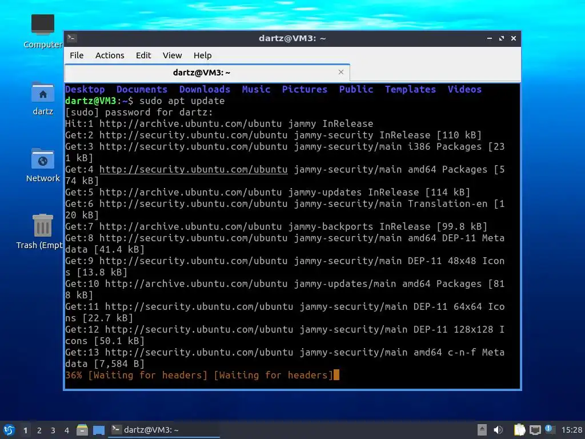Click the show desktop taskbar icon
This screenshot has height=439, width=585.
99,430
